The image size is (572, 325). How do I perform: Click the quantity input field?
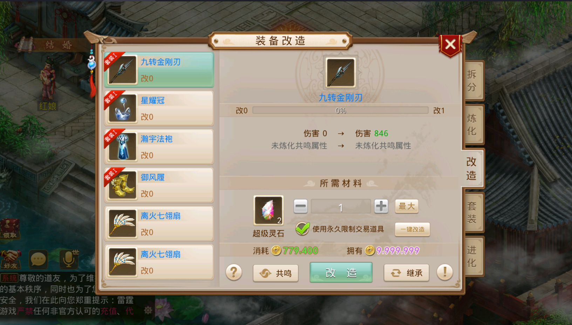pyautogui.click(x=341, y=207)
